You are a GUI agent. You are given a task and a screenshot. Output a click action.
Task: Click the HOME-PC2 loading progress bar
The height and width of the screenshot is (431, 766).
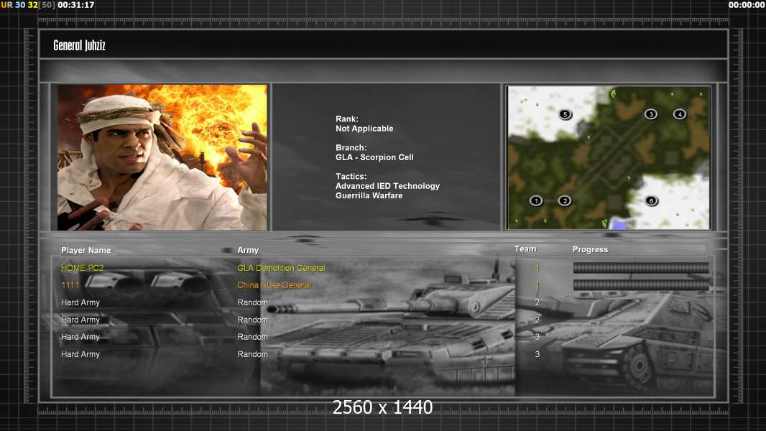click(641, 267)
